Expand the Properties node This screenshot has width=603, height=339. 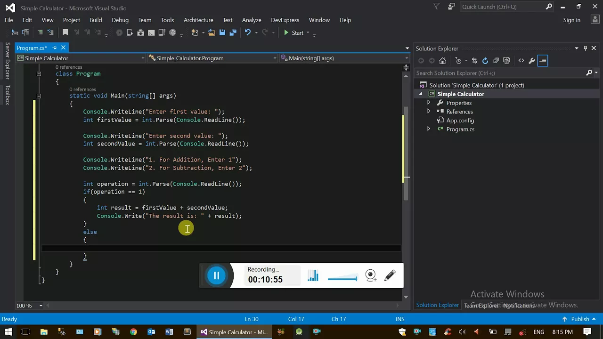(x=428, y=103)
